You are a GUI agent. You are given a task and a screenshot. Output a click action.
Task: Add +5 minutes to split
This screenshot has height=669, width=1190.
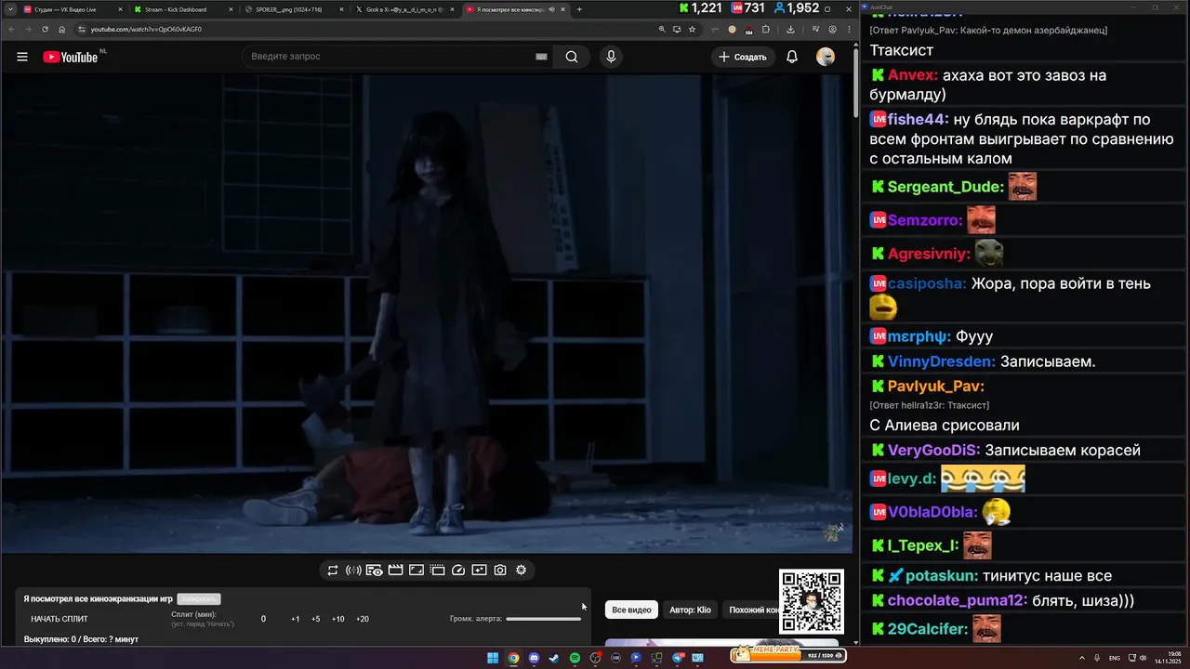316,619
